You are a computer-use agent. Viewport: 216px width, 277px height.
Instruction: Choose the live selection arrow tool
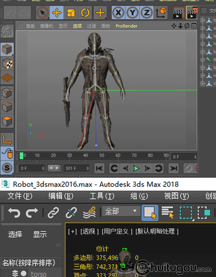coord(43,13)
